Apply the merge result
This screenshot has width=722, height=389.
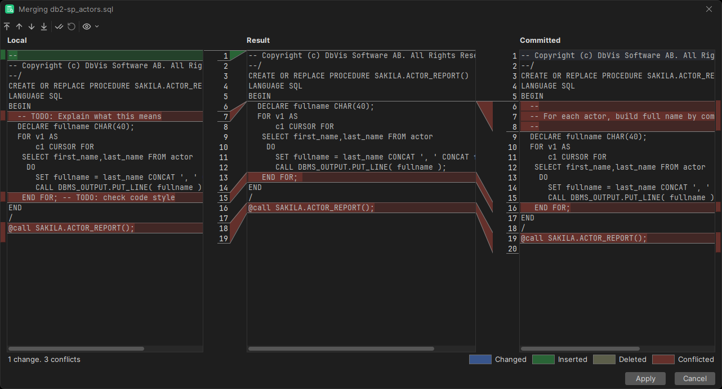point(645,378)
